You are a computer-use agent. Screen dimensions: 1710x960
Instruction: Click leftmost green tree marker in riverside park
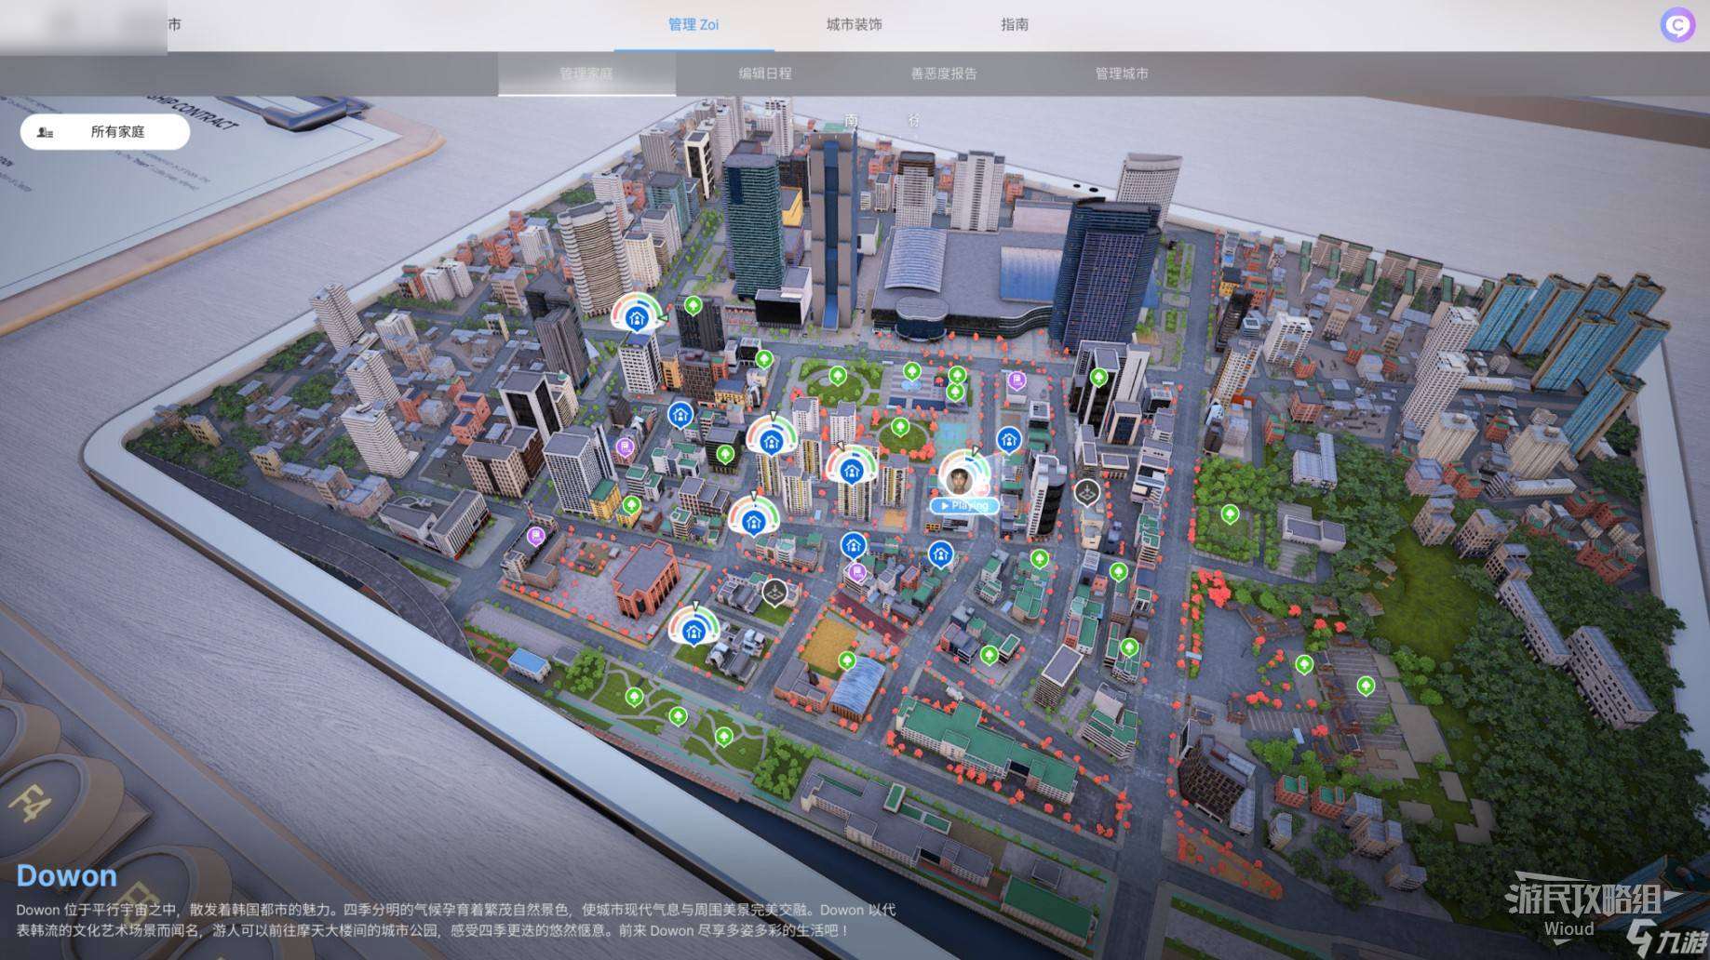click(635, 696)
